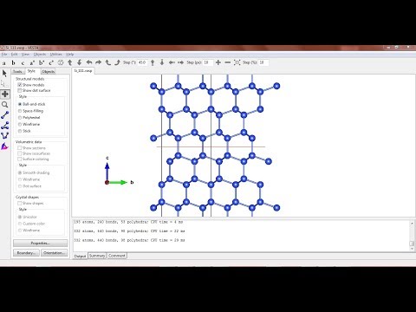Screen dimensions: 416x312
Task: Zoom in with the plus icon
Action: tap(218, 62)
